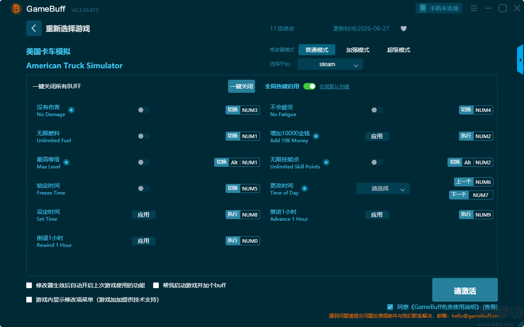The image size is (524, 327).
Task: Click the 重新选择游戏 label
Action: tap(68, 29)
